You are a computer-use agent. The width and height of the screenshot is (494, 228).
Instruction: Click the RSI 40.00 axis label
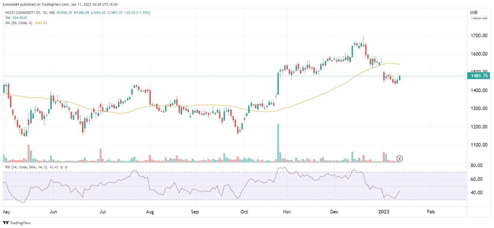[x=476, y=193]
